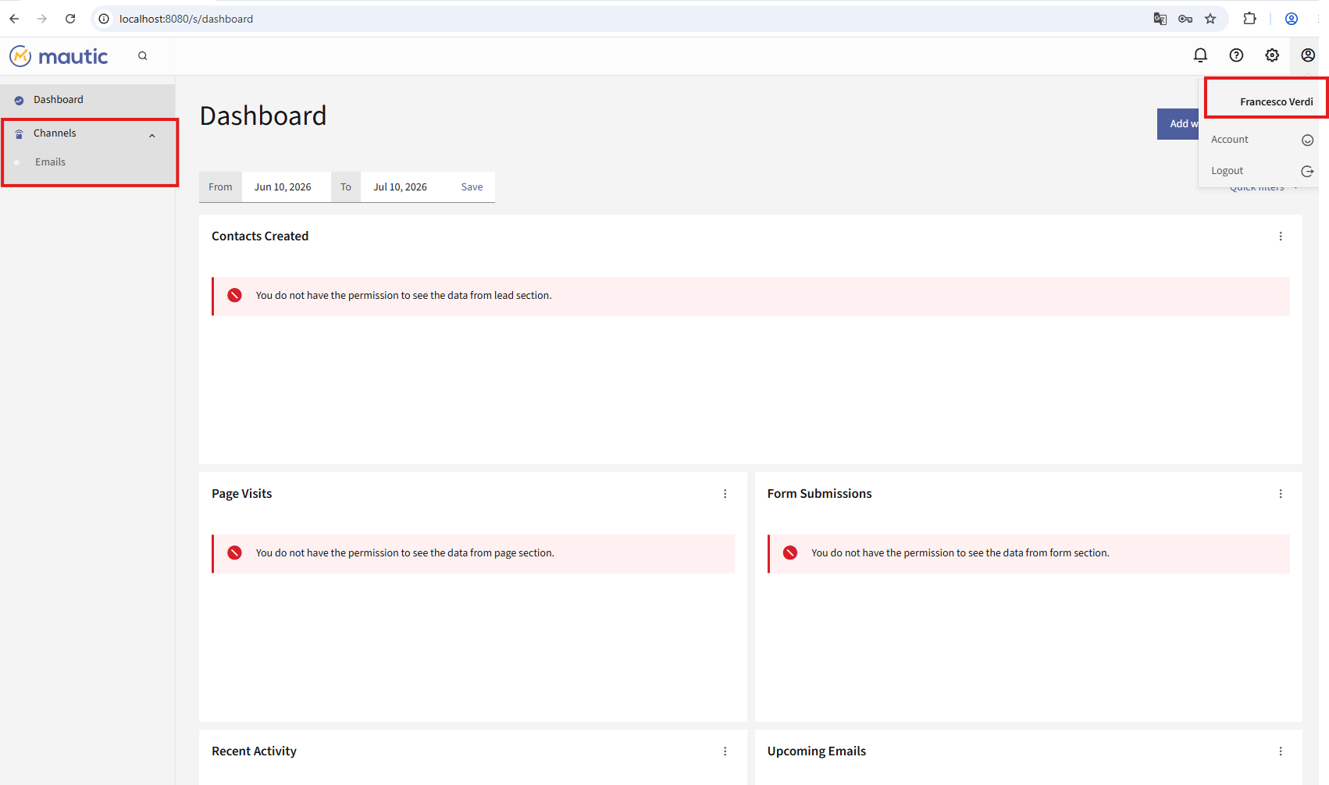Open the notifications bell
This screenshot has width=1329, height=785.
[x=1200, y=55]
